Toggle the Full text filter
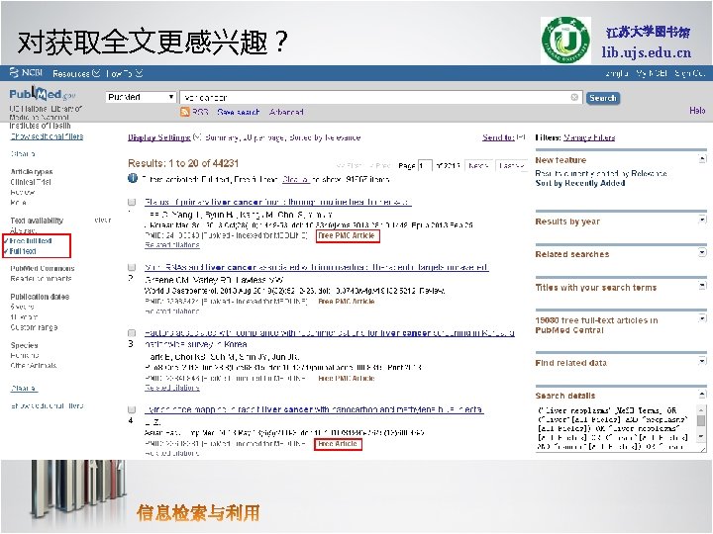 23,251
